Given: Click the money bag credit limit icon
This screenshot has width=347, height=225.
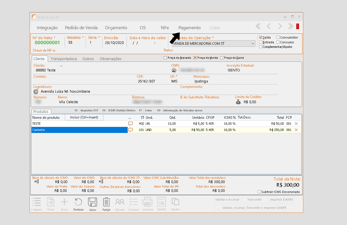Looking at the screenshot, I should (239, 102).
